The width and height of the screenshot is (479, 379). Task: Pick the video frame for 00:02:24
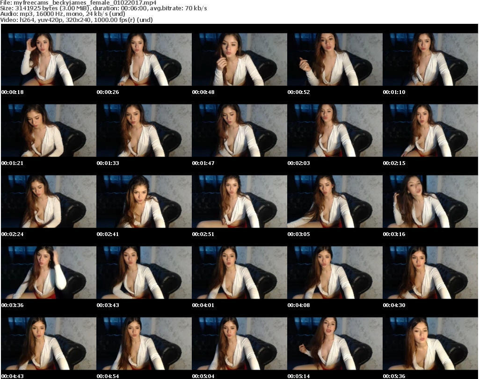[49, 202]
